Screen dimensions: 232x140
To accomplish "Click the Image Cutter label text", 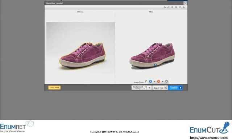I will [138, 82].
